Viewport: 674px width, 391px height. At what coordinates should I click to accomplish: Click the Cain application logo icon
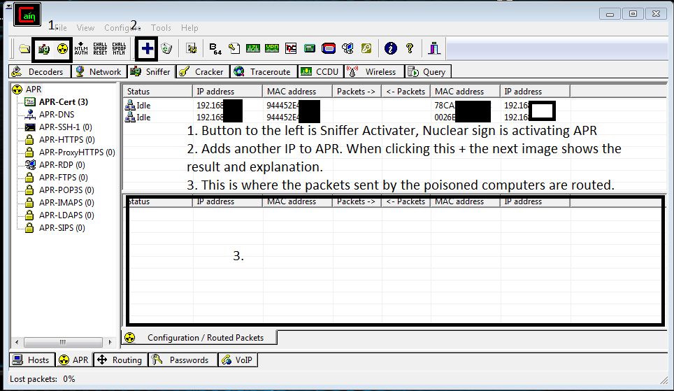tap(27, 15)
